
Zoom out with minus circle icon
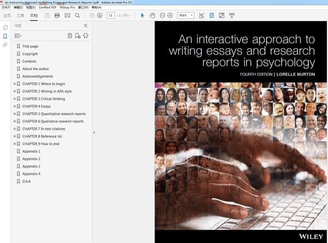pyautogui.click(x=162, y=15)
